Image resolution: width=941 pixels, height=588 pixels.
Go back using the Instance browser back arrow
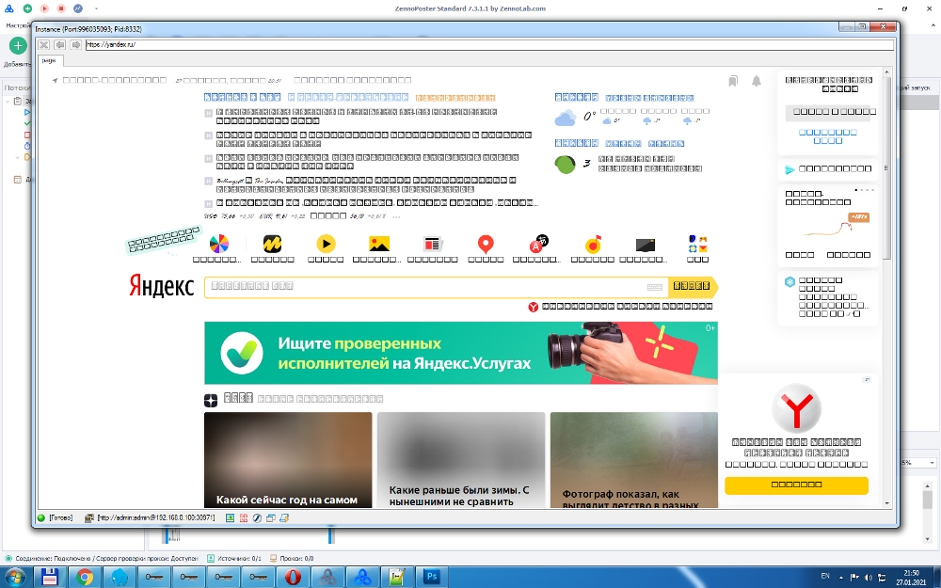[x=59, y=44]
